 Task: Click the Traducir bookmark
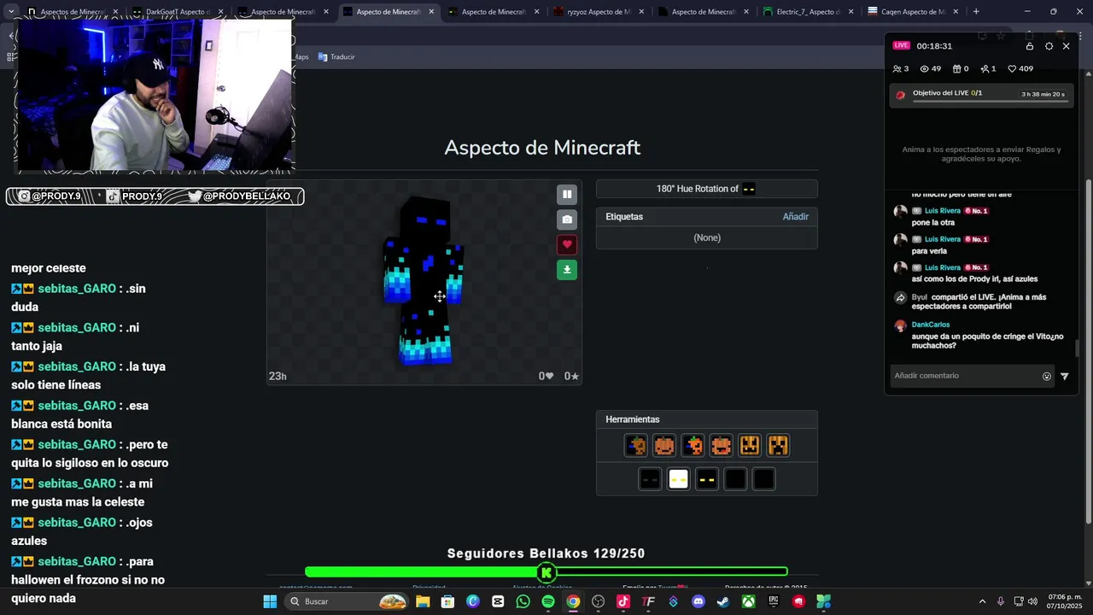(336, 57)
